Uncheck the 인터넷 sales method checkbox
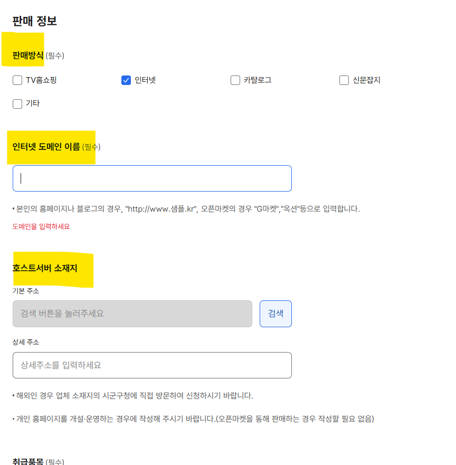Screen dimensions: 456x465 (x=126, y=80)
